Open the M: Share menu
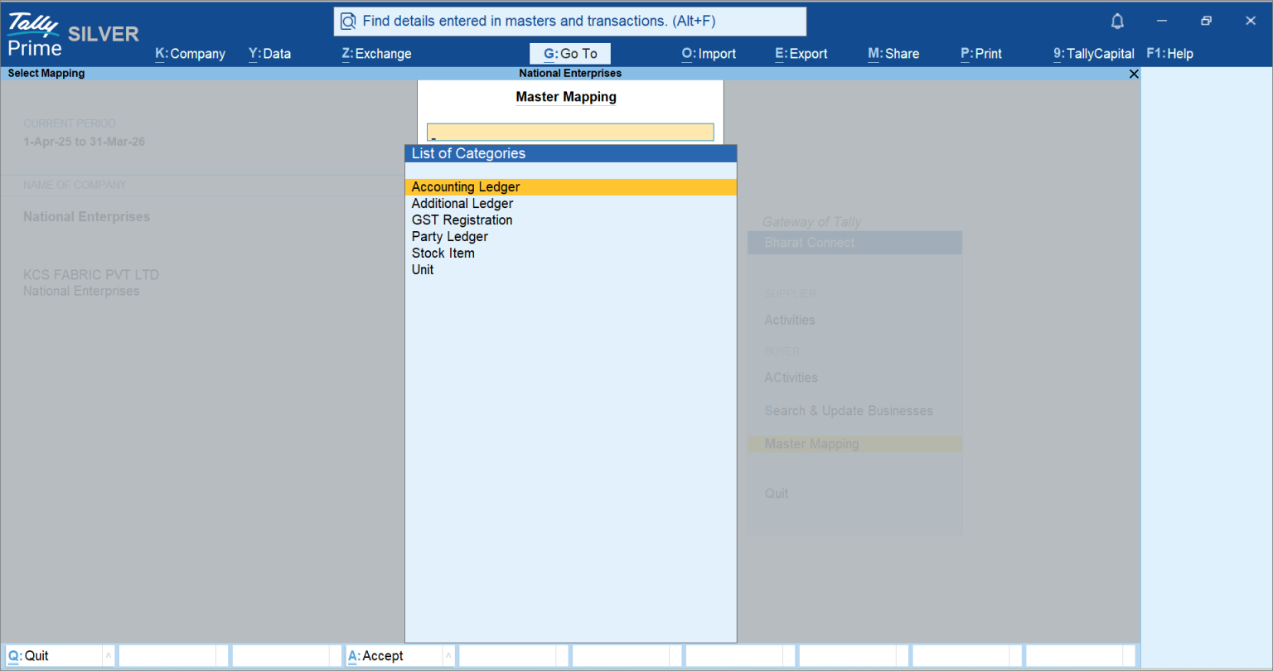Screen dimensions: 1273x671 (893, 54)
